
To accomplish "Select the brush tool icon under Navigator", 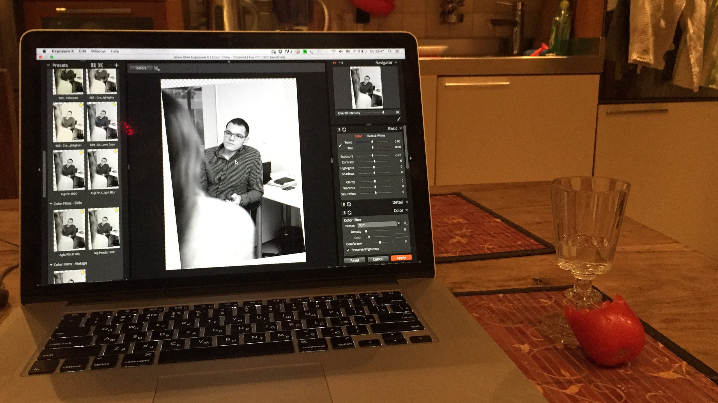I will [399, 119].
